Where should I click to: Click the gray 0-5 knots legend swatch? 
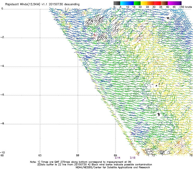click(x=117, y=3)
